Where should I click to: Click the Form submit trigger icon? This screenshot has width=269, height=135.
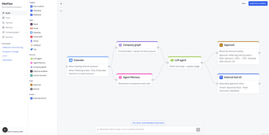[x=31, y=6]
